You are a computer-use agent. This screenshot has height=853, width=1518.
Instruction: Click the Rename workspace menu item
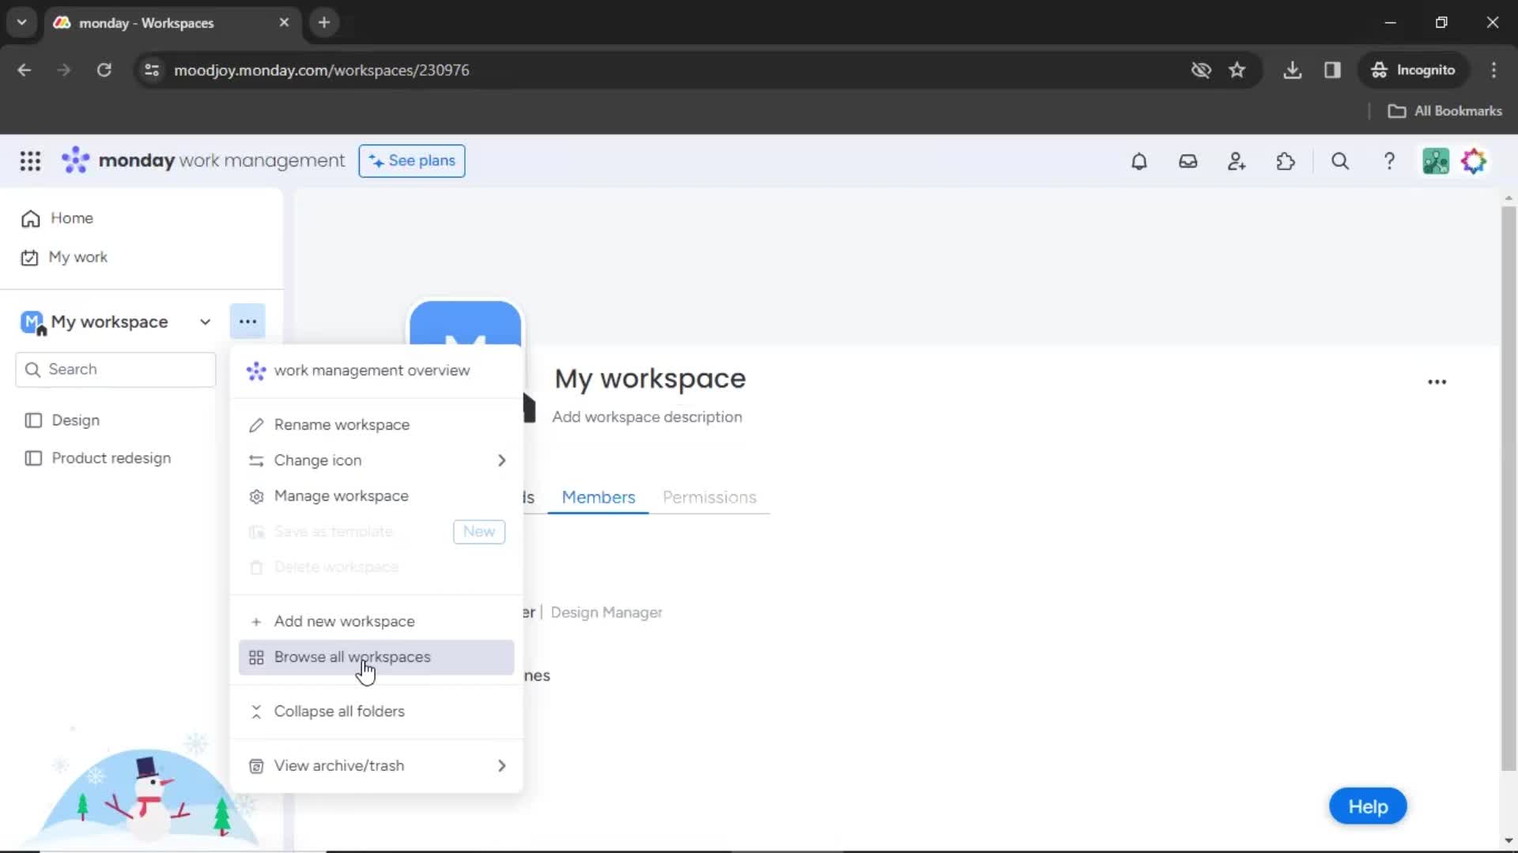(x=341, y=424)
